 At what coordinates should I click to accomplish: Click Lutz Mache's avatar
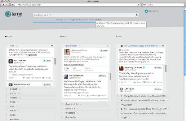[x=11, y=61]
